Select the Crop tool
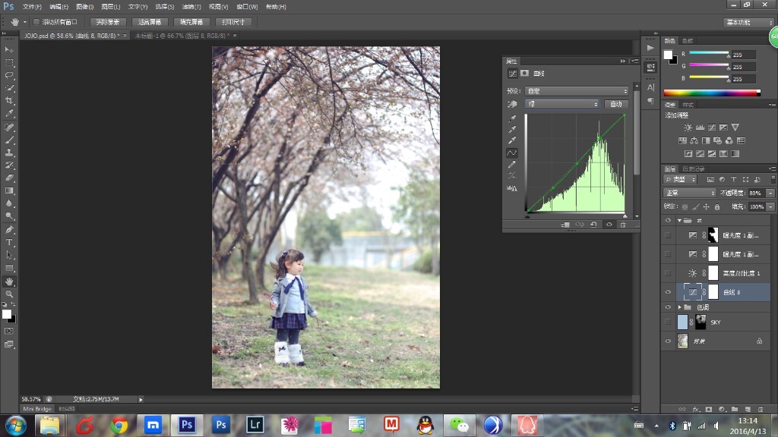 tap(9, 101)
